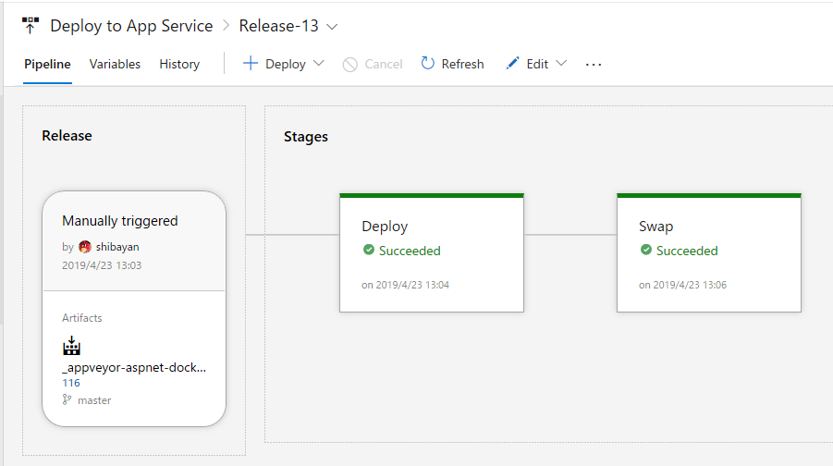Select the Pipeline tab
This screenshot has height=466, width=833.
[47, 64]
